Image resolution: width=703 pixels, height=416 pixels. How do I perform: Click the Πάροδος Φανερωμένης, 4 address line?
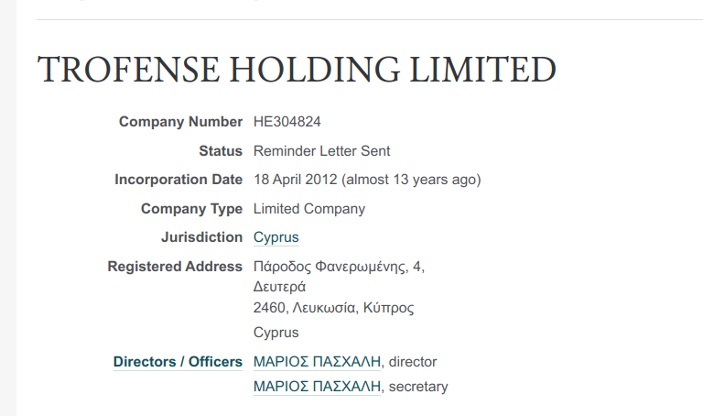(x=338, y=268)
